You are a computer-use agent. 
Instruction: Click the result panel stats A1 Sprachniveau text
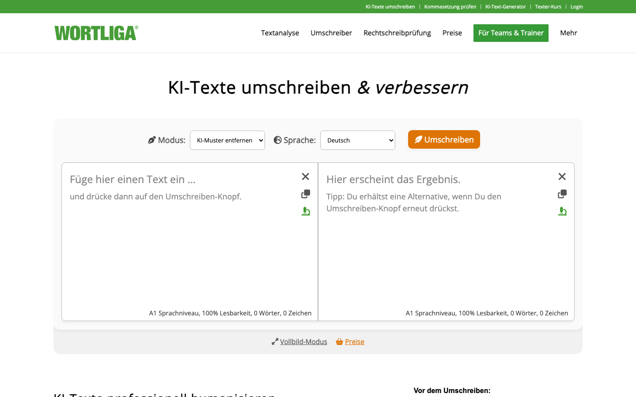coord(487,313)
